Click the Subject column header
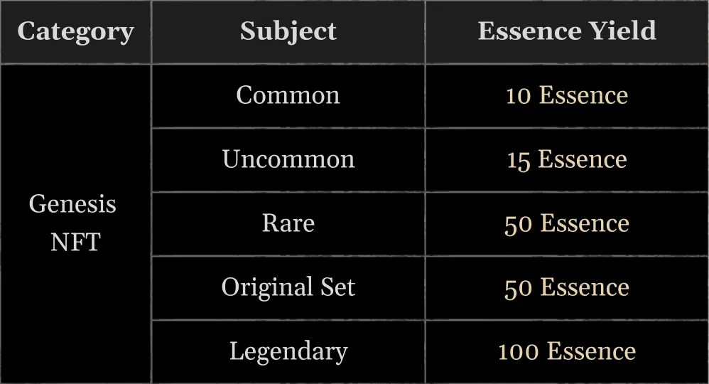Image resolution: width=709 pixels, height=384 pixels. [x=288, y=32]
